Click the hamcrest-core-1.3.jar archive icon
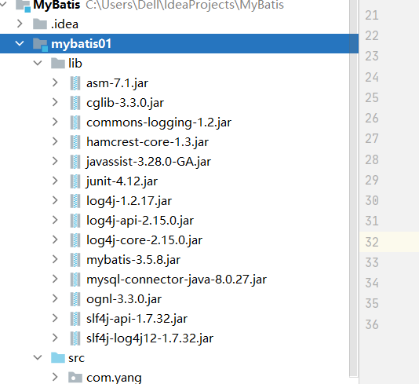The width and height of the screenshot is (419, 384). click(75, 141)
